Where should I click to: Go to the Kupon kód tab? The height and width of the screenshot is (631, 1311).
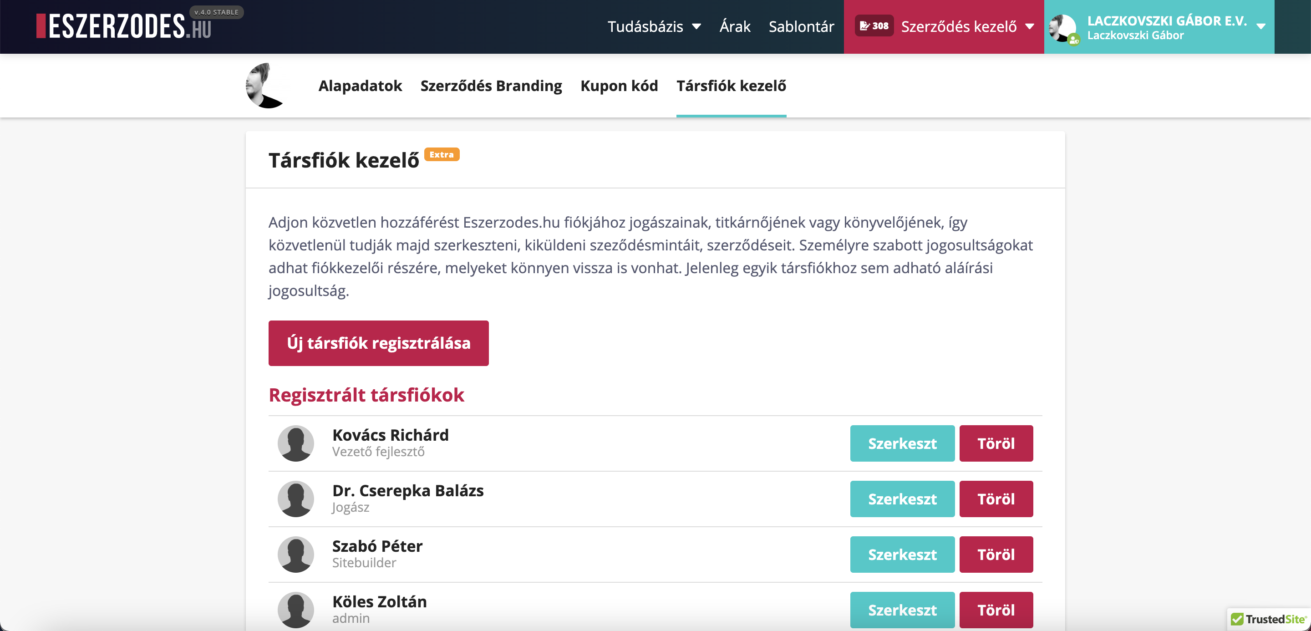point(619,86)
